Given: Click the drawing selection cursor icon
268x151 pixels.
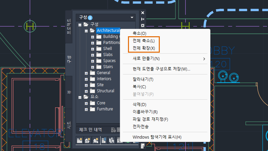Looking at the screenshot, I should pyautogui.click(x=112, y=140).
